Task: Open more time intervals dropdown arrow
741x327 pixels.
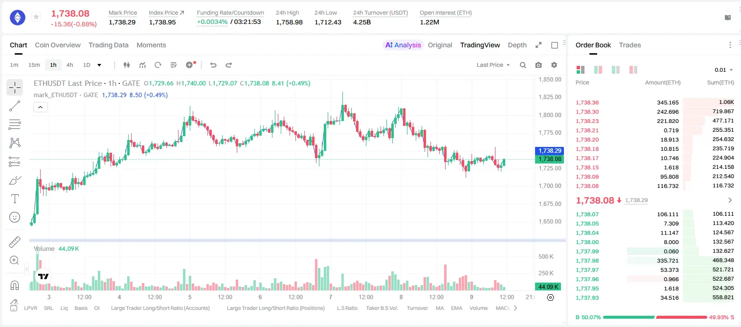Action: [x=99, y=65]
